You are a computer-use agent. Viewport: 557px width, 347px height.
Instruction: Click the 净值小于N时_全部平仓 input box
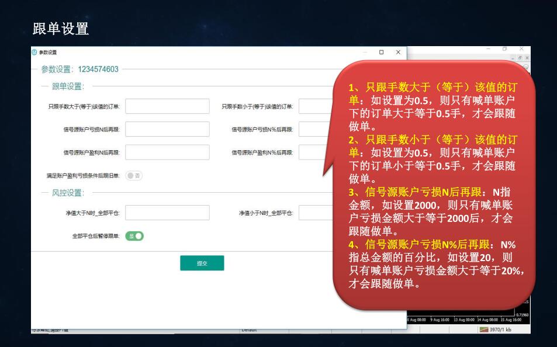[x=314, y=213]
